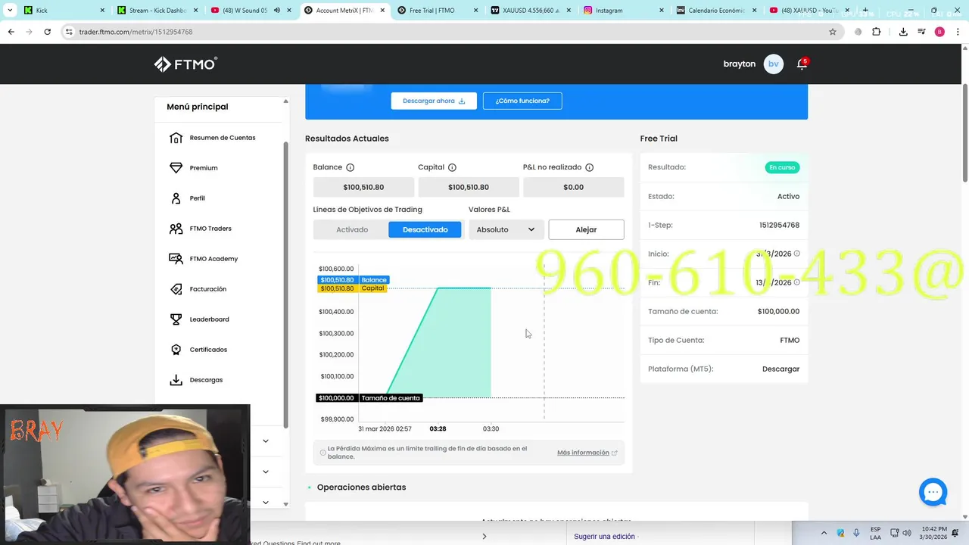This screenshot has width=969, height=545.
Task: Click the Alejar zoom-out button
Action: [x=586, y=229]
